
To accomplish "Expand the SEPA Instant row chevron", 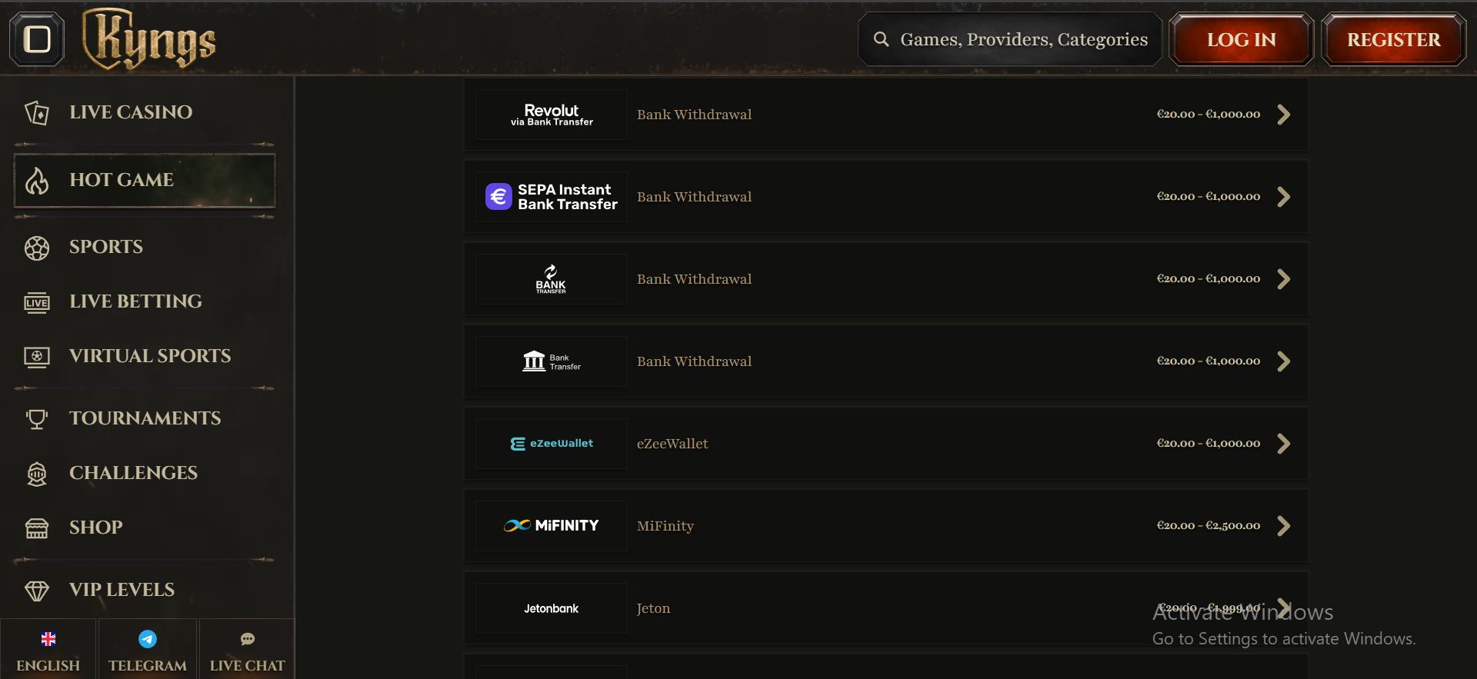I will click(x=1283, y=197).
